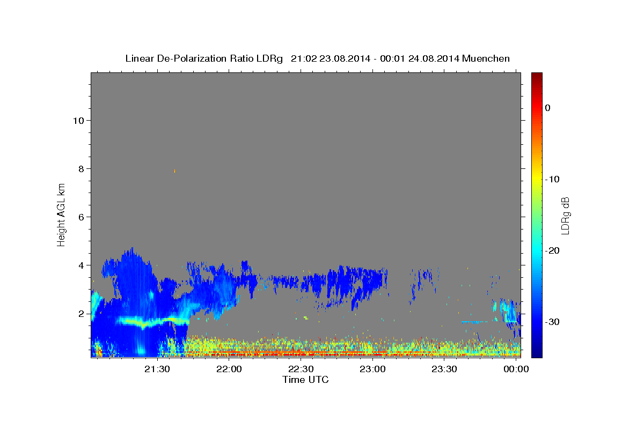Click the 'Height AGL km' y-axis label

[62, 214]
